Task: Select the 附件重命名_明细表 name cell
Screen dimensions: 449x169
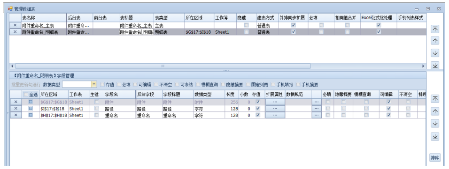Action: coord(44,32)
